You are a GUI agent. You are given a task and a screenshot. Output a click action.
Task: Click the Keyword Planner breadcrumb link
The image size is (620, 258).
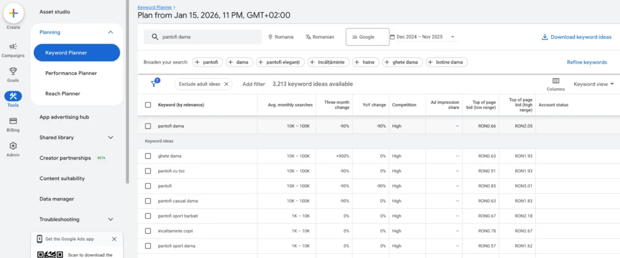[x=155, y=7]
